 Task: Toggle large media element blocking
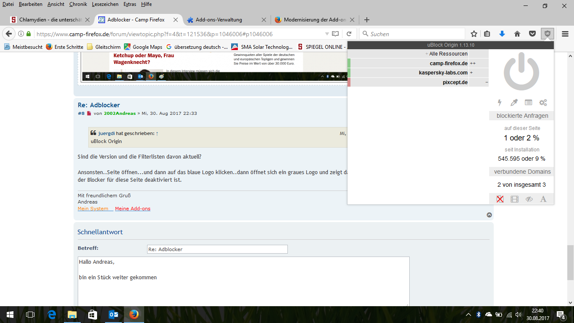click(514, 199)
